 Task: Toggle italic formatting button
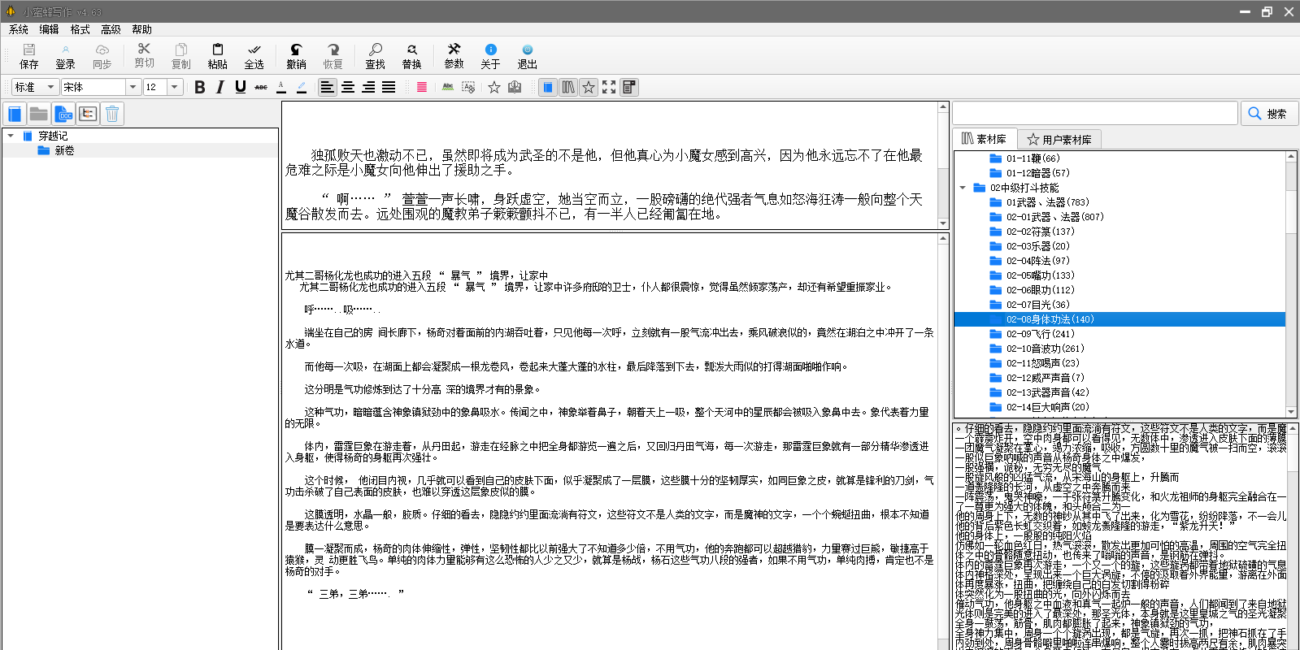[x=220, y=87]
